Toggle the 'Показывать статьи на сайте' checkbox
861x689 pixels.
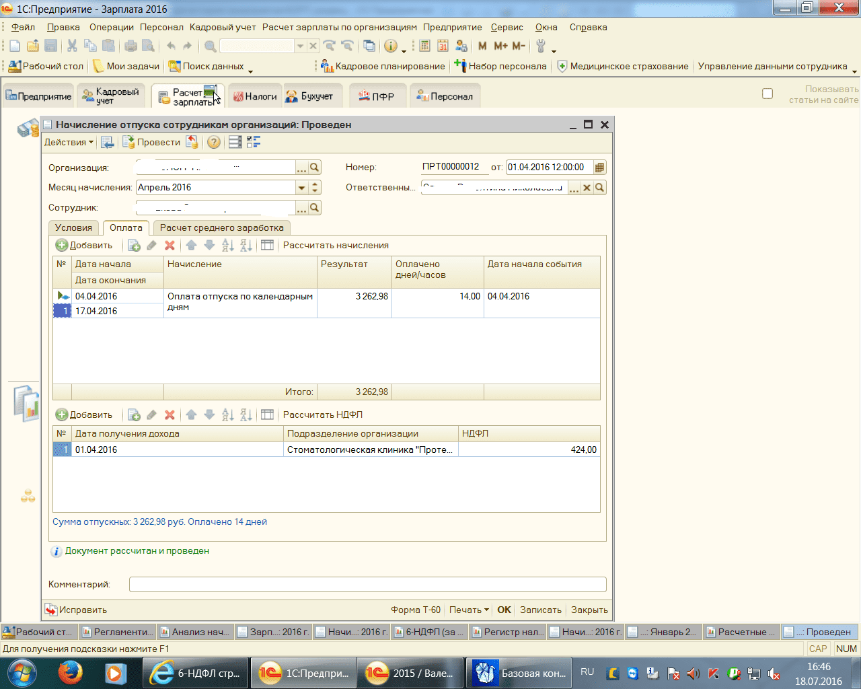pyautogui.click(x=768, y=94)
